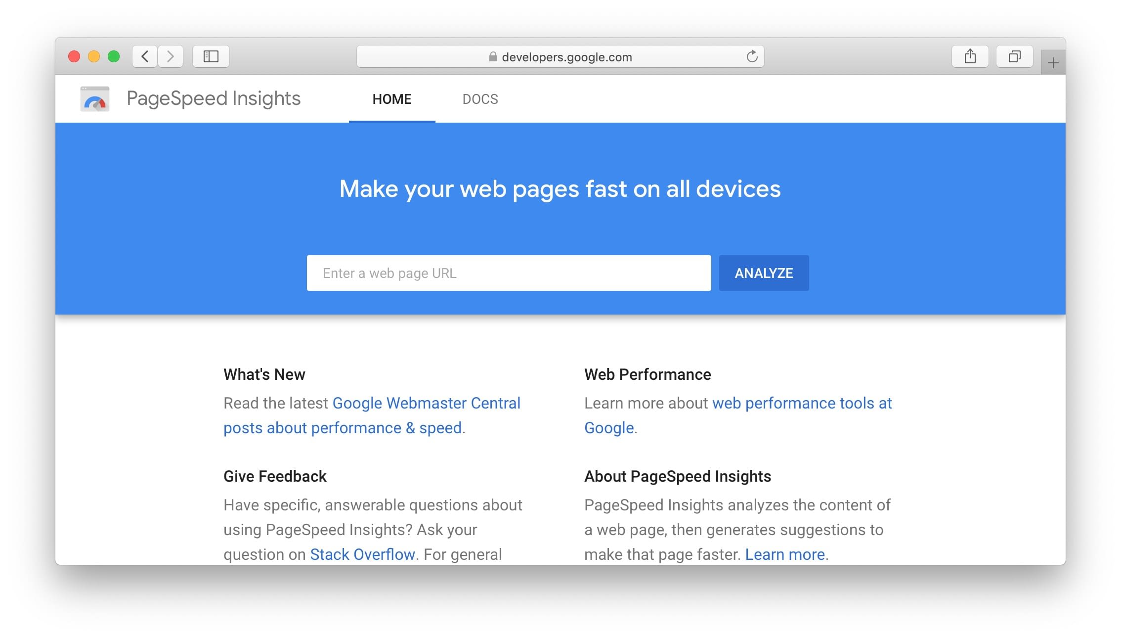The height and width of the screenshot is (638, 1121).
Task: Reload the page with the refresh icon
Action: tap(752, 56)
